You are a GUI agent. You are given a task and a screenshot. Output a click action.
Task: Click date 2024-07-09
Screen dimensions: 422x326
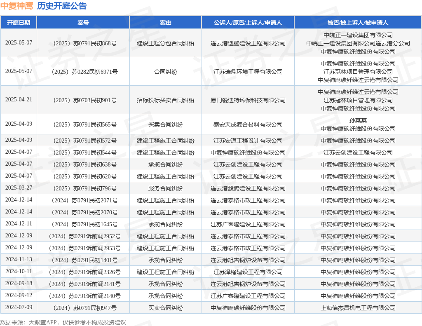click(x=19, y=307)
